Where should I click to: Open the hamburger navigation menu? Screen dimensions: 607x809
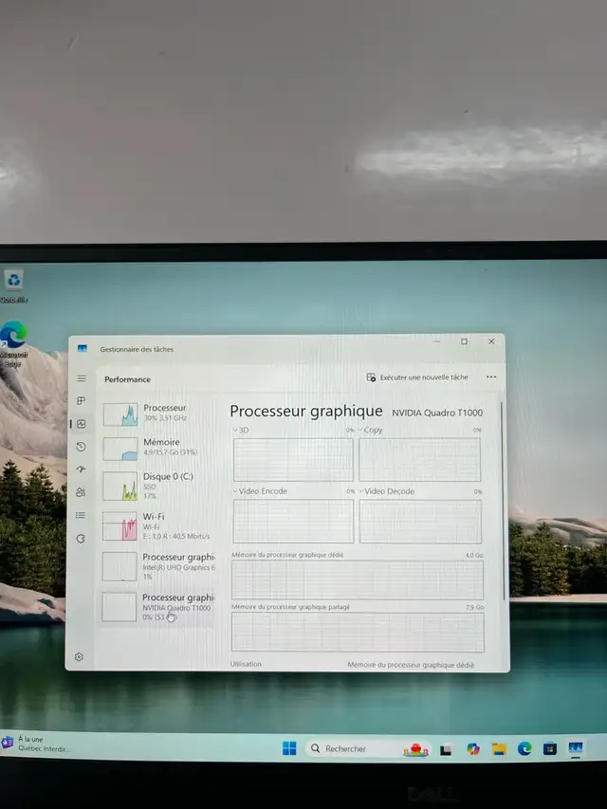[82, 378]
